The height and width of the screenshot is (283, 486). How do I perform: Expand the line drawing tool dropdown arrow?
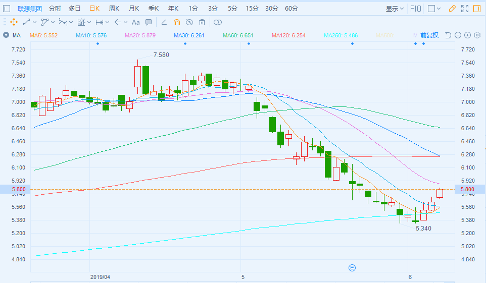tap(34, 22)
